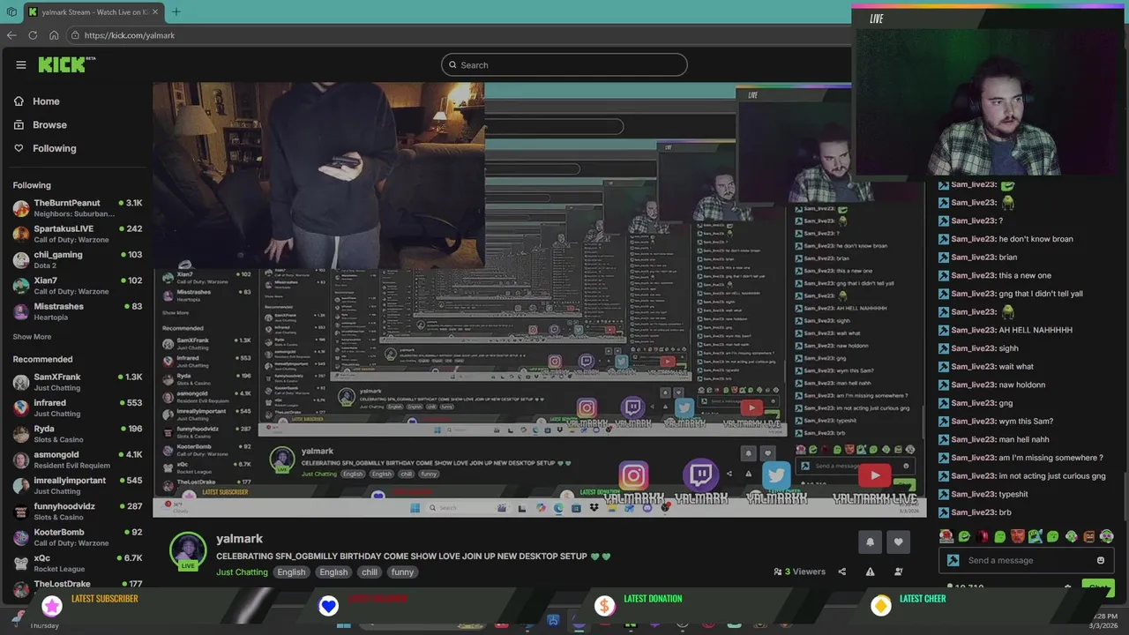
Task: Open Ryda Slots & Casino channel
Action: point(77,434)
